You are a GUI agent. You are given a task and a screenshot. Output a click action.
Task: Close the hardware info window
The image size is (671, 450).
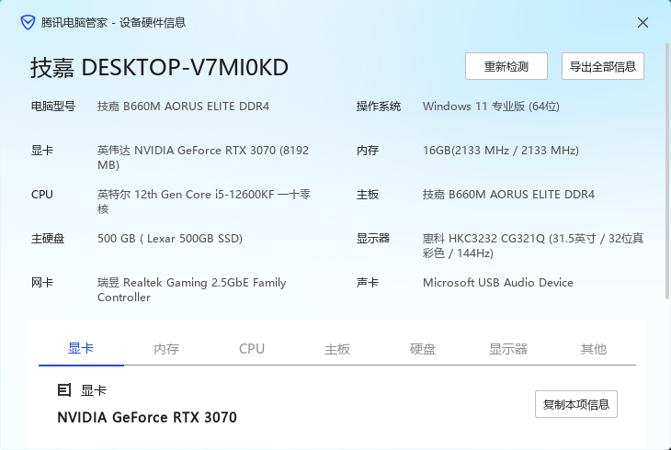pyautogui.click(x=643, y=22)
